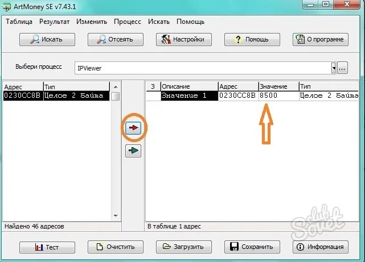Viewport: 365px width, 262px height.
Task: Maximize the ArtMoney window
Action: (326, 5)
